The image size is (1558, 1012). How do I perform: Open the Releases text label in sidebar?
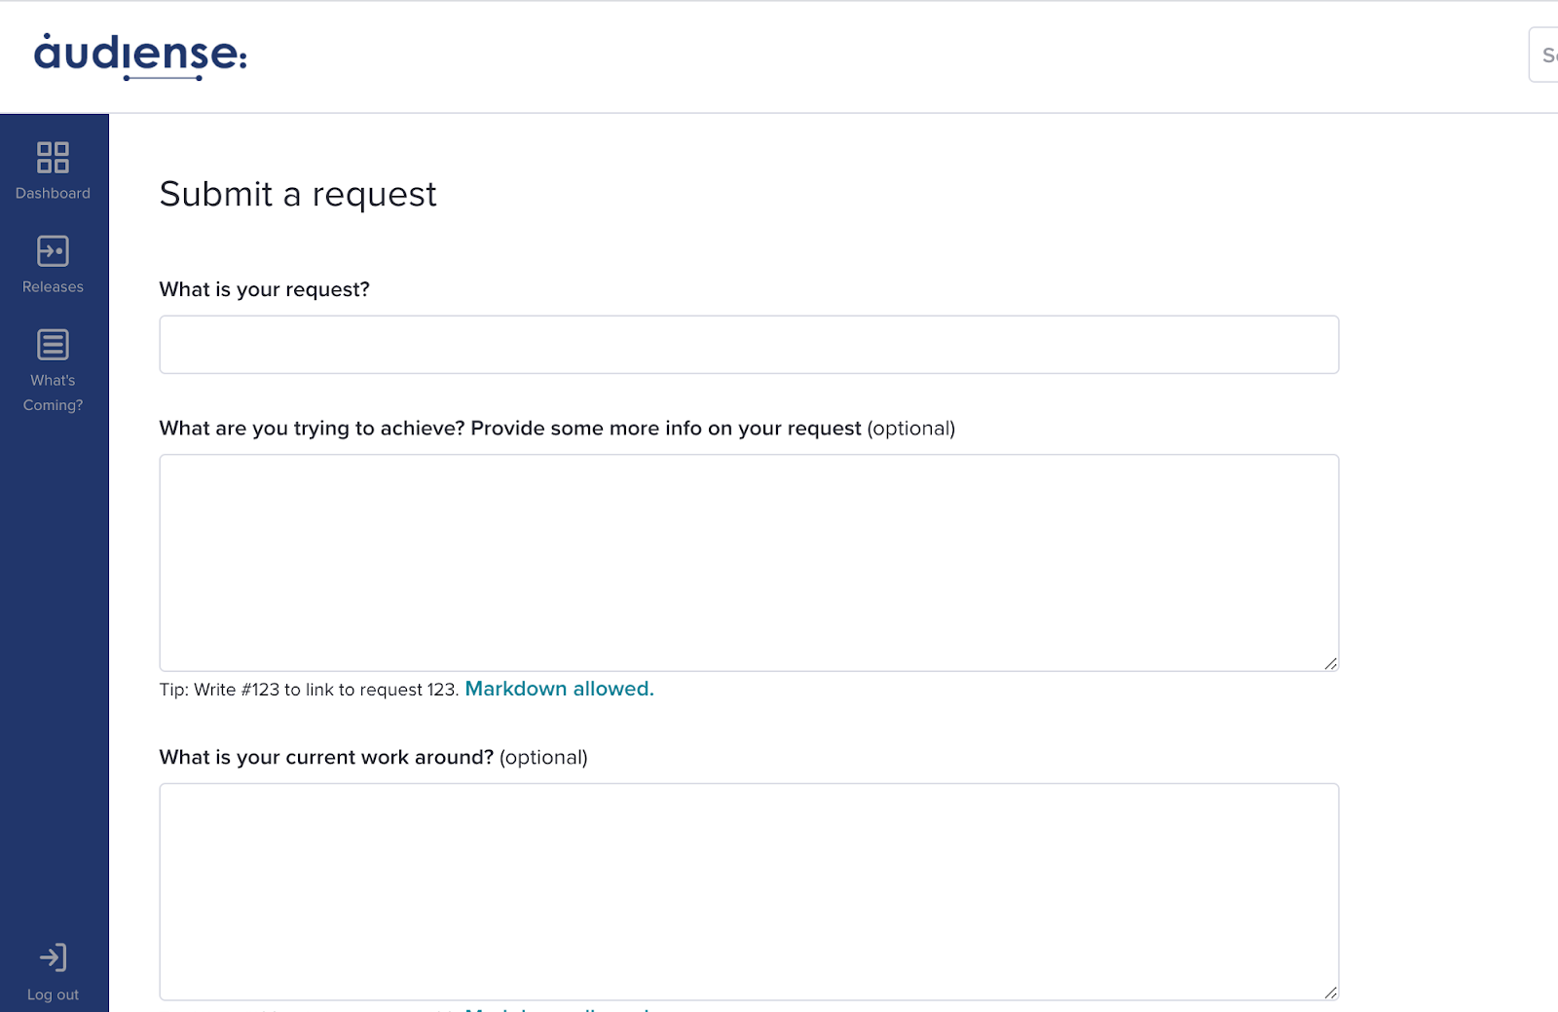(53, 286)
